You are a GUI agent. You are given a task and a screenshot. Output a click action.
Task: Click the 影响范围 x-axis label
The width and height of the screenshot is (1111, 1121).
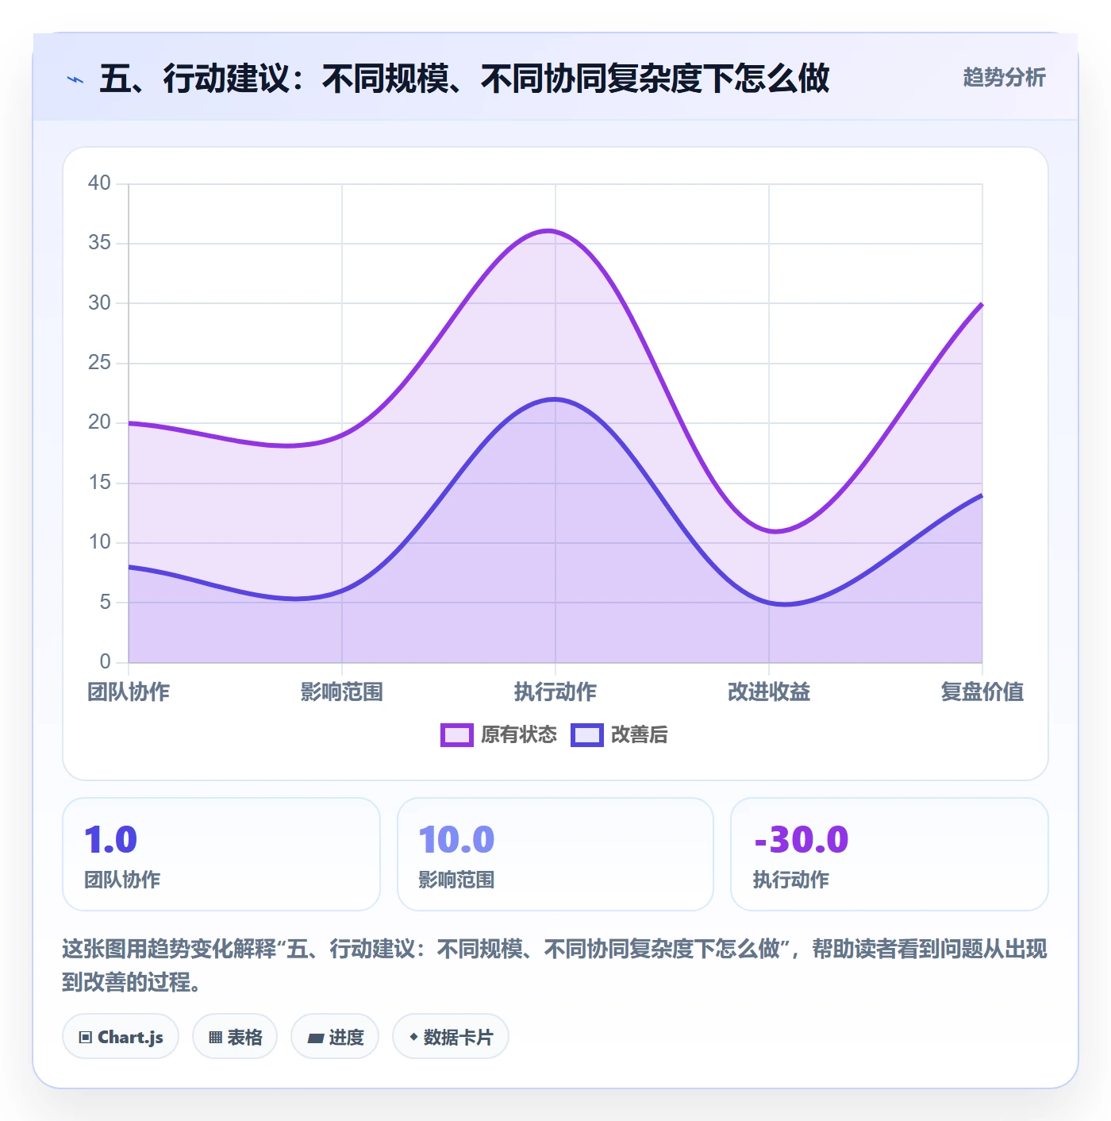[342, 692]
